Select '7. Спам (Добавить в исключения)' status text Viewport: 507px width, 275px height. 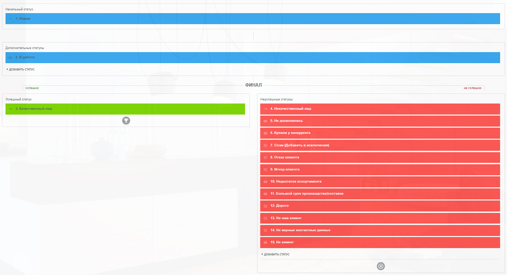pos(300,145)
